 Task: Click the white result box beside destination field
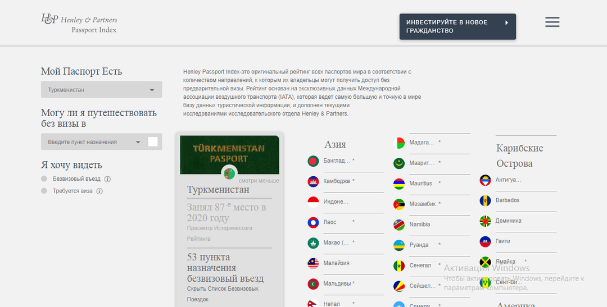(x=153, y=142)
